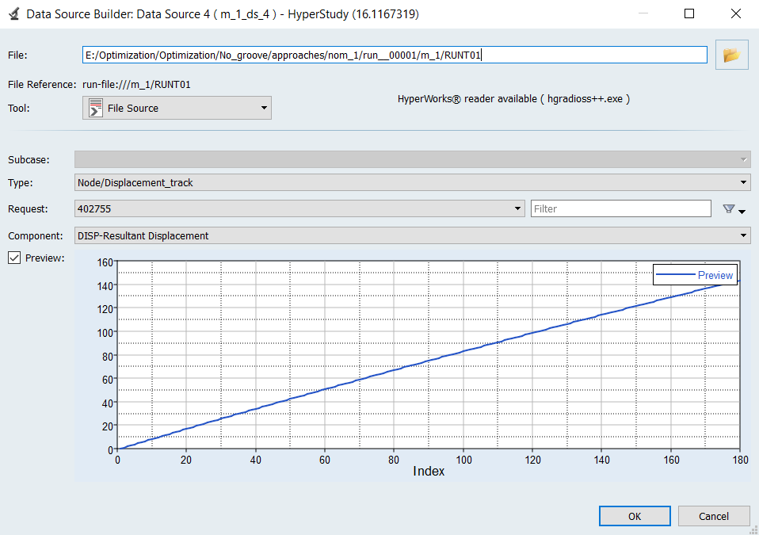Expand the Type Node/Displacement_track dropdown

pyautogui.click(x=413, y=182)
